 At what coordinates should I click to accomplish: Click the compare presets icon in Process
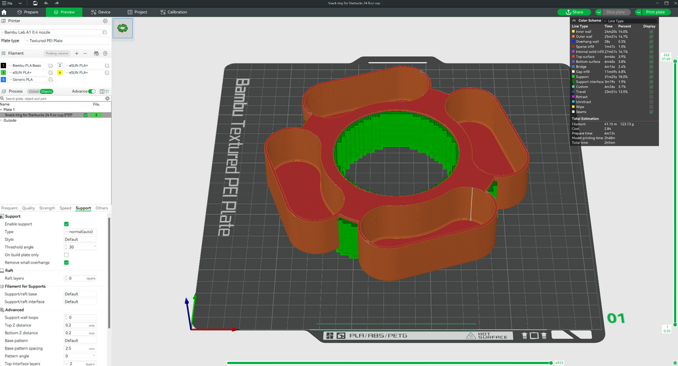[102, 91]
